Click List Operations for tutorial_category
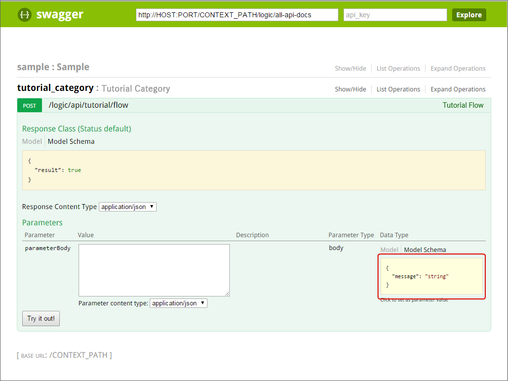This screenshot has width=508, height=381. tap(398, 89)
